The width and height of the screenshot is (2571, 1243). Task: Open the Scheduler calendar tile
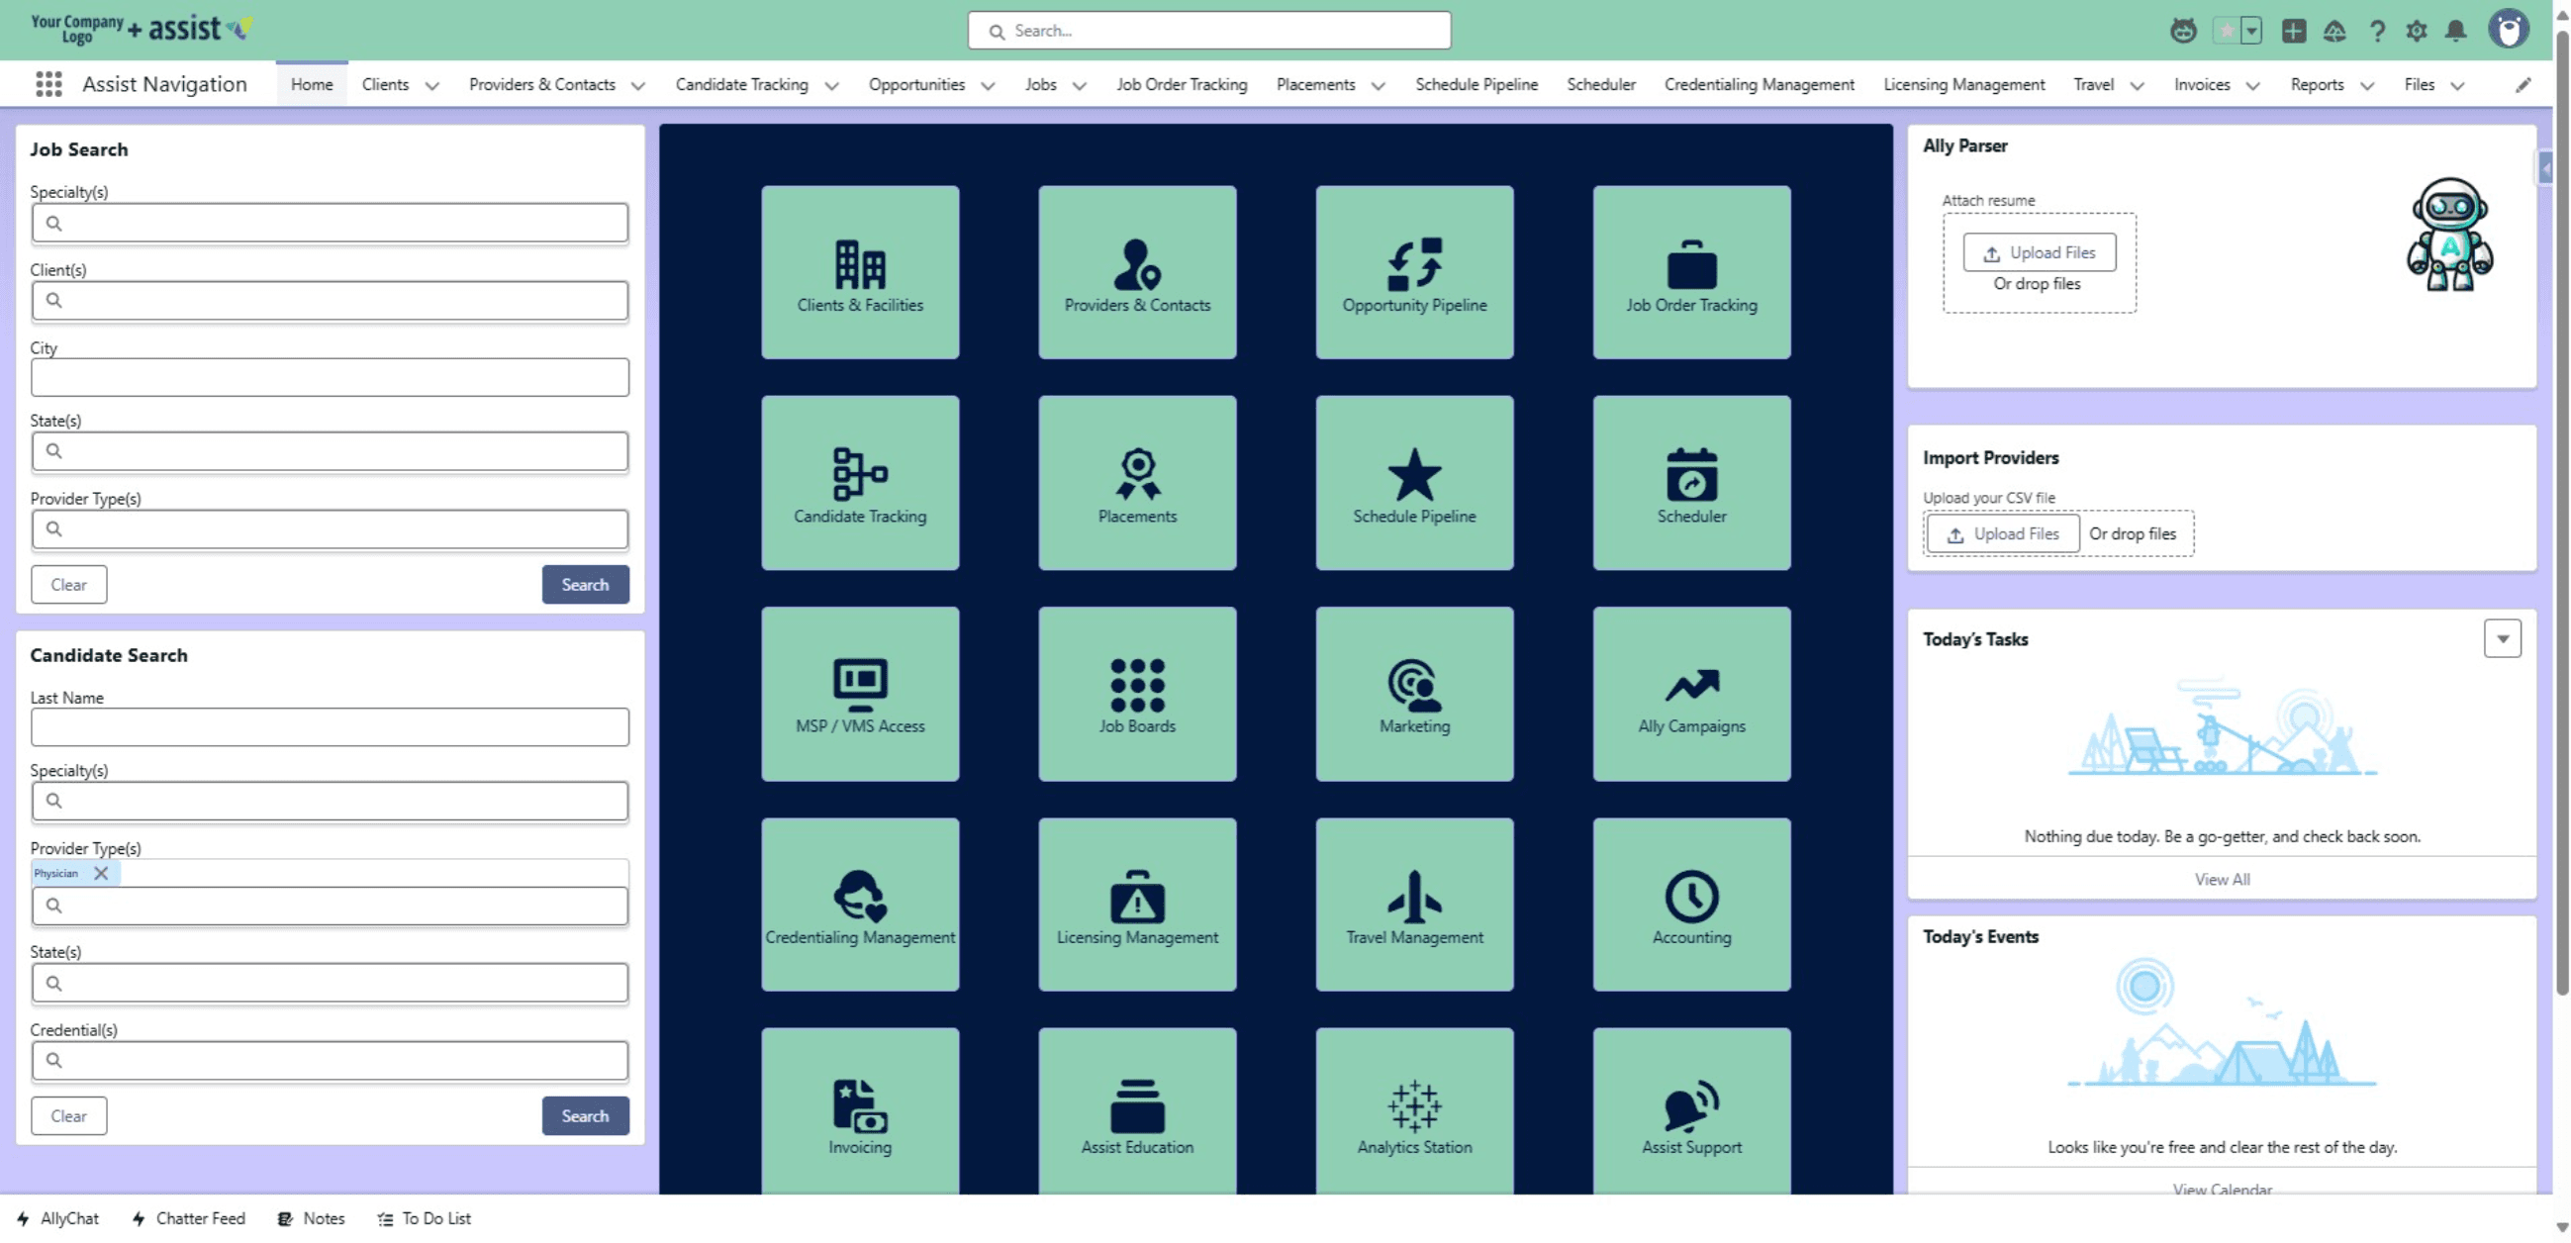click(1691, 483)
